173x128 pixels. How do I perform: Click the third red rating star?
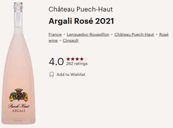77,59
